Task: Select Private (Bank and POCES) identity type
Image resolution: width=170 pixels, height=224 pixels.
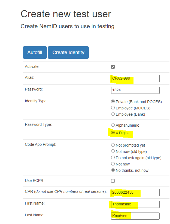Action: pyautogui.click(x=113, y=102)
